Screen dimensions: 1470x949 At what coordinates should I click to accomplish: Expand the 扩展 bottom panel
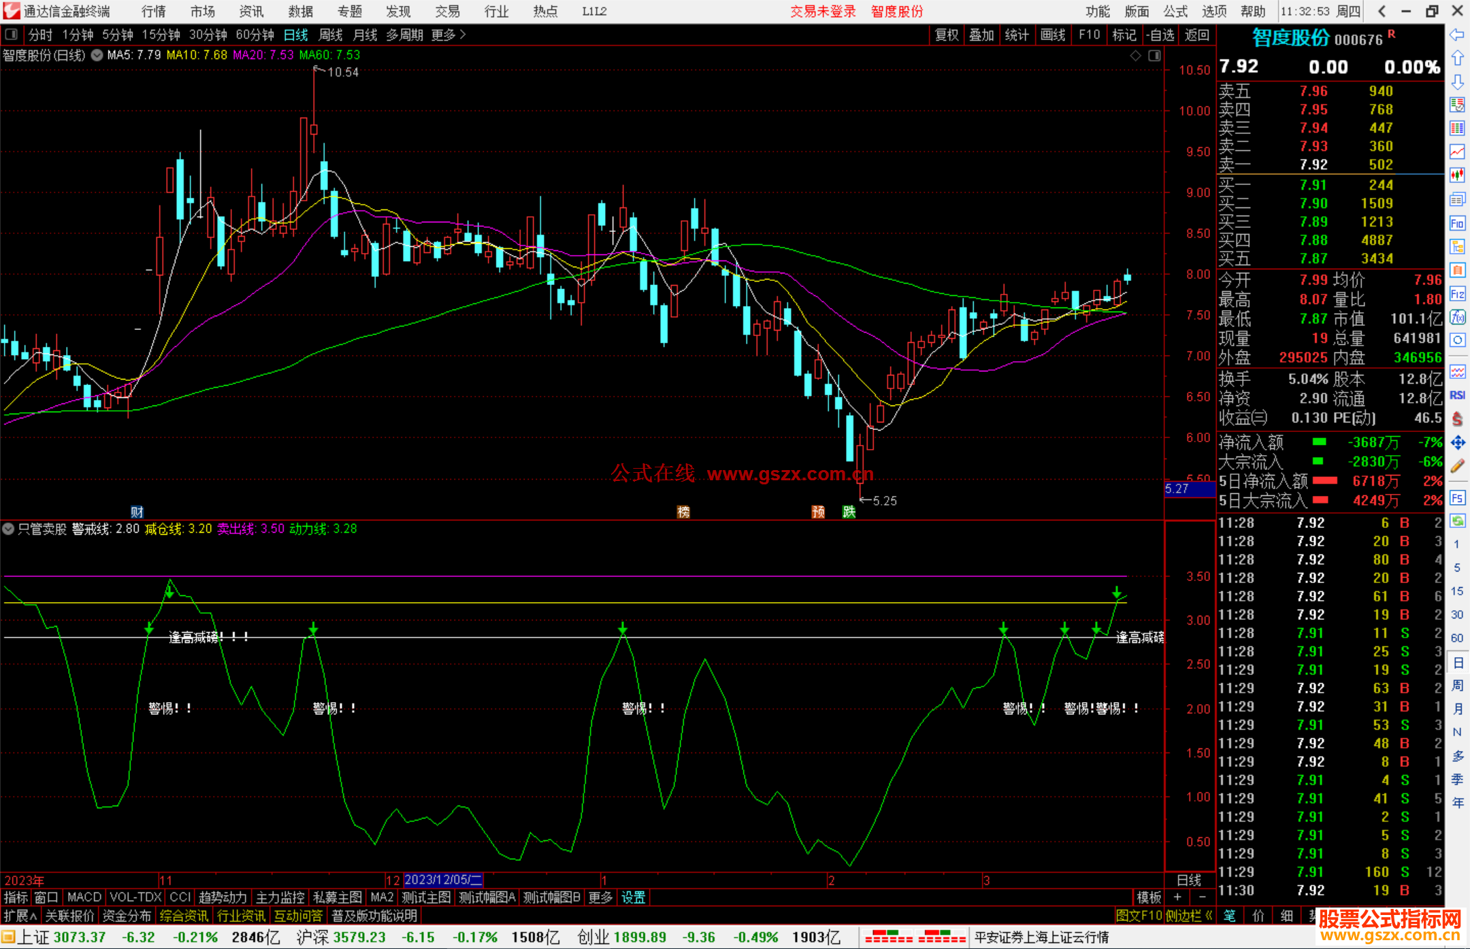(20, 916)
